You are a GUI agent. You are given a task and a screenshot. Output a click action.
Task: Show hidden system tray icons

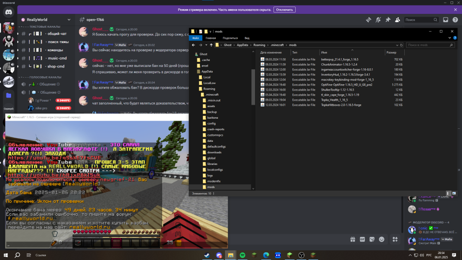410,255
